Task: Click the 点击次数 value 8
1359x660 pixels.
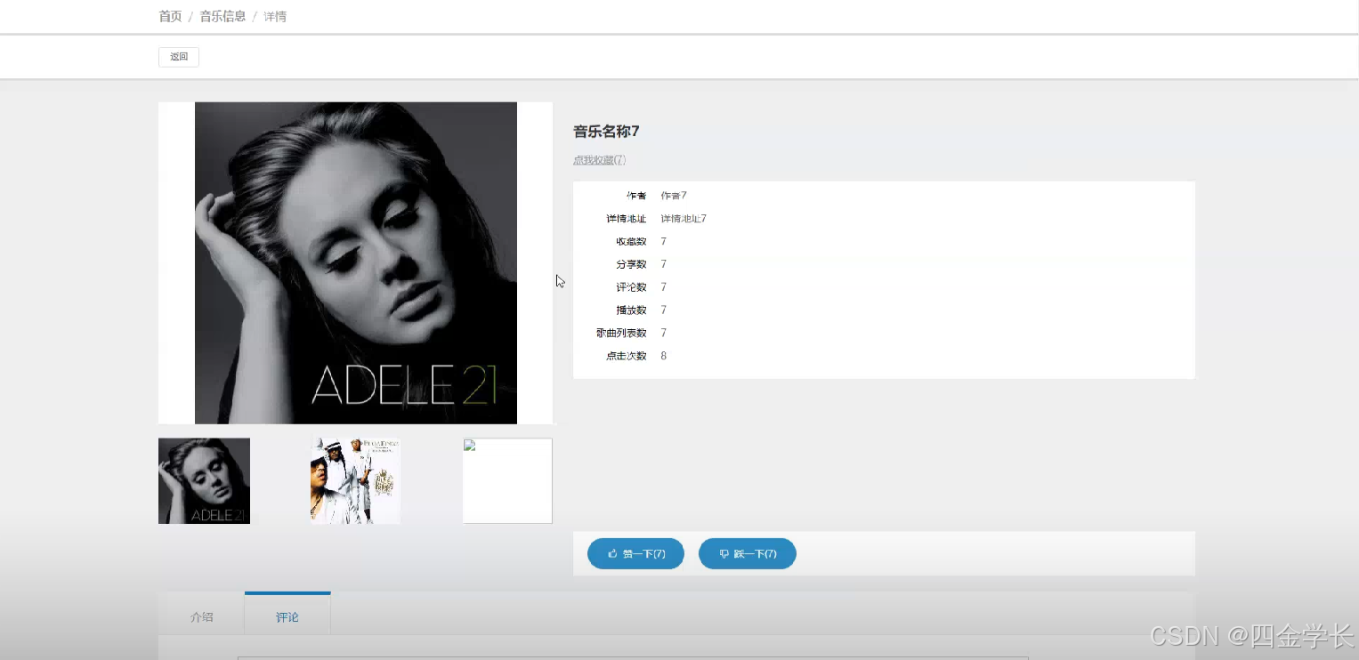Action: pos(664,356)
